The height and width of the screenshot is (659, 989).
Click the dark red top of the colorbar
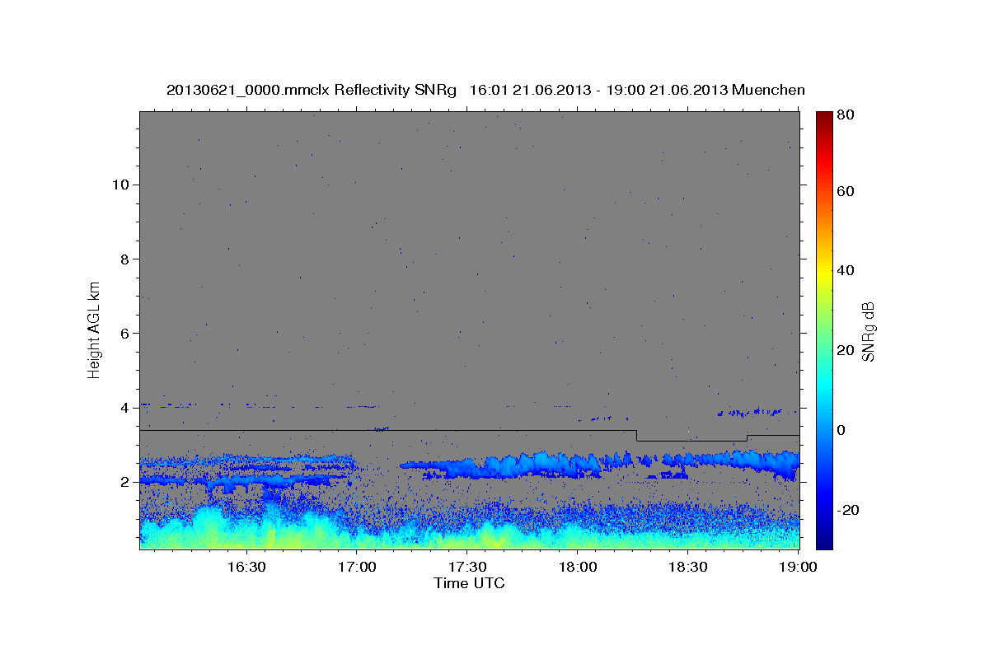tap(824, 116)
